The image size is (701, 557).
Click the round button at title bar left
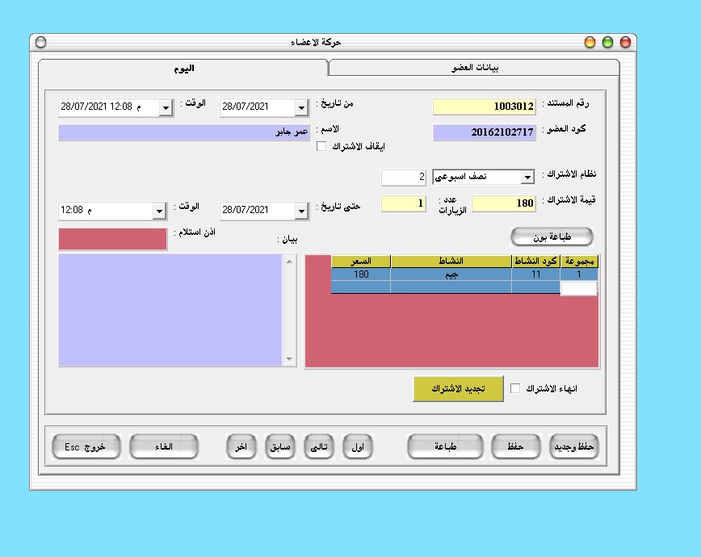[41, 42]
